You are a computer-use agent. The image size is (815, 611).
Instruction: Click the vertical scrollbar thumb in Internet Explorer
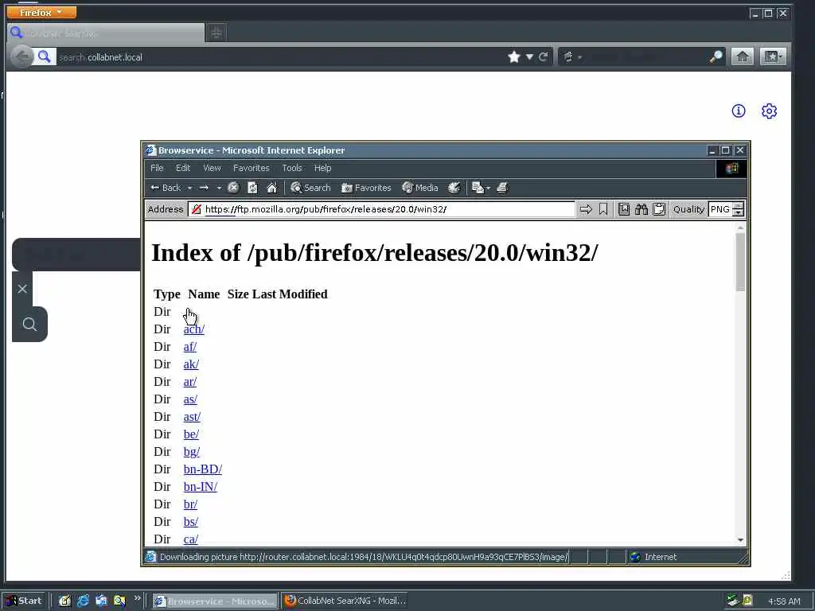[x=741, y=263]
